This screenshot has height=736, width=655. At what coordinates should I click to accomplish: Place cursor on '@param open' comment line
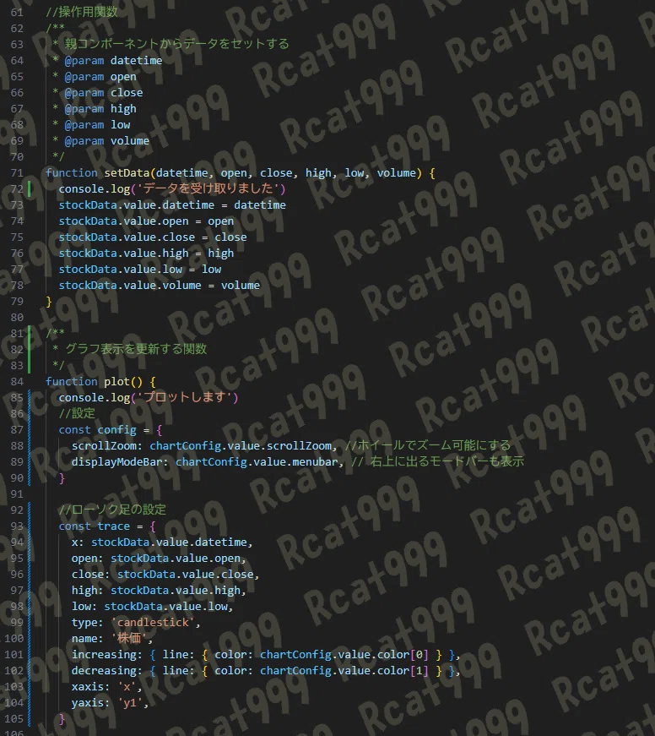coord(95,77)
